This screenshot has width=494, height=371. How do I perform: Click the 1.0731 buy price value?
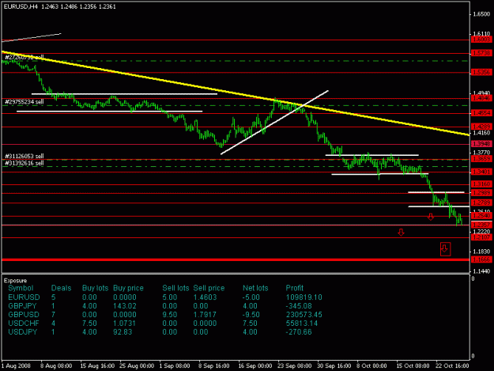tap(125, 323)
